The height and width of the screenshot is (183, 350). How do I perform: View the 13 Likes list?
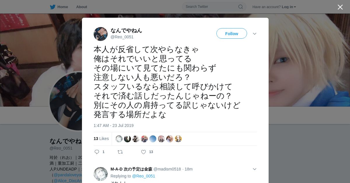pos(101,139)
